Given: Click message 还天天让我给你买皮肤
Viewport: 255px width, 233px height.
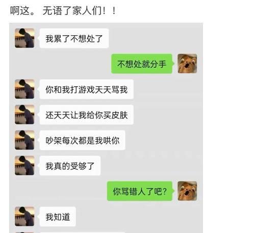Looking at the screenshot, I should [x=86, y=115].
